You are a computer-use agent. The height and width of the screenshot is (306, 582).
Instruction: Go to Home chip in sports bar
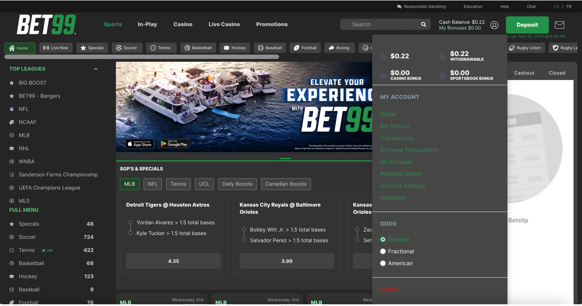tap(19, 48)
